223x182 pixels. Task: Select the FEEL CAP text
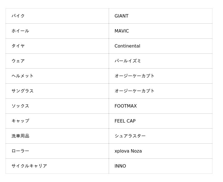(125, 121)
